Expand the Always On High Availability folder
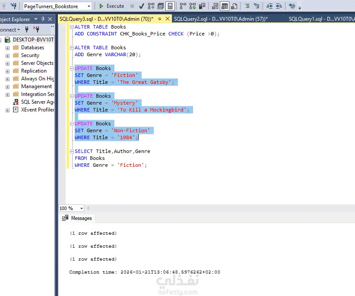This screenshot has width=355, height=296. point(7,79)
